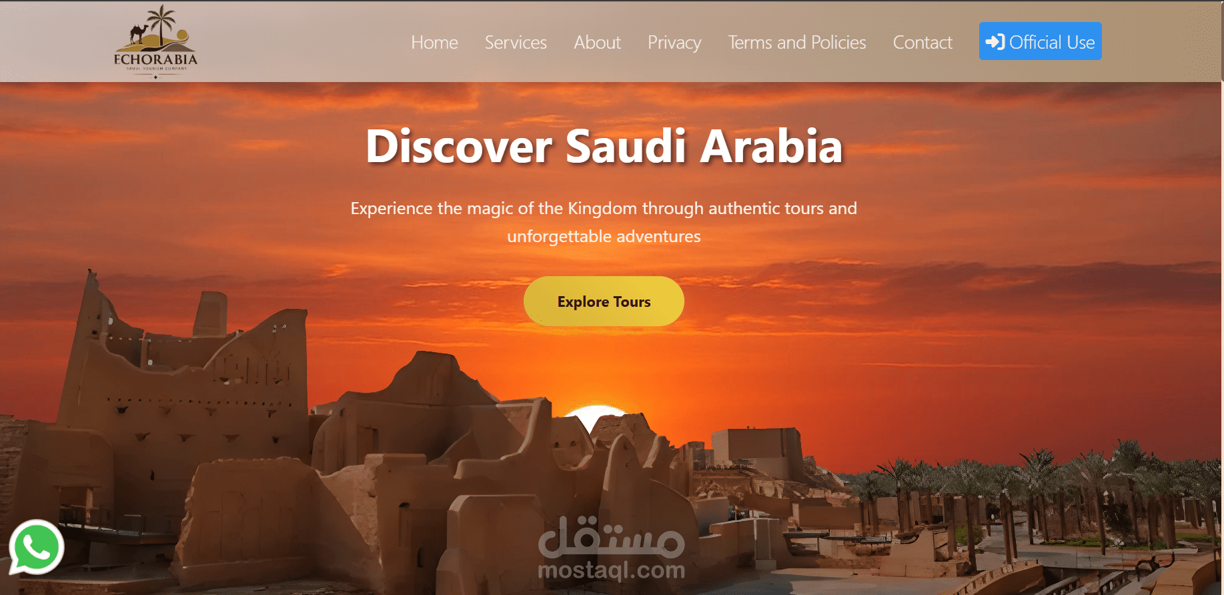Click the Echorabia camel logo
Image resolution: width=1224 pixels, height=595 pixels.
[x=155, y=41]
